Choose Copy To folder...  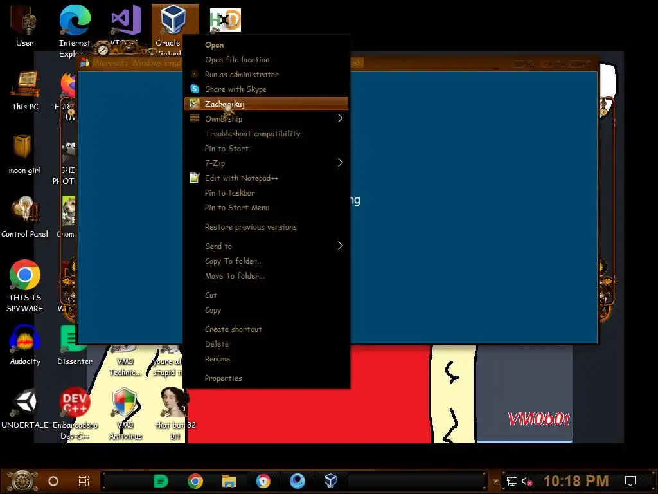266,261
